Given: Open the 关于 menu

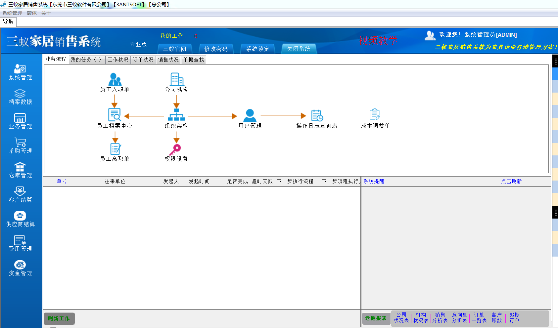Looking at the screenshot, I should pyautogui.click(x=46, y=13).
